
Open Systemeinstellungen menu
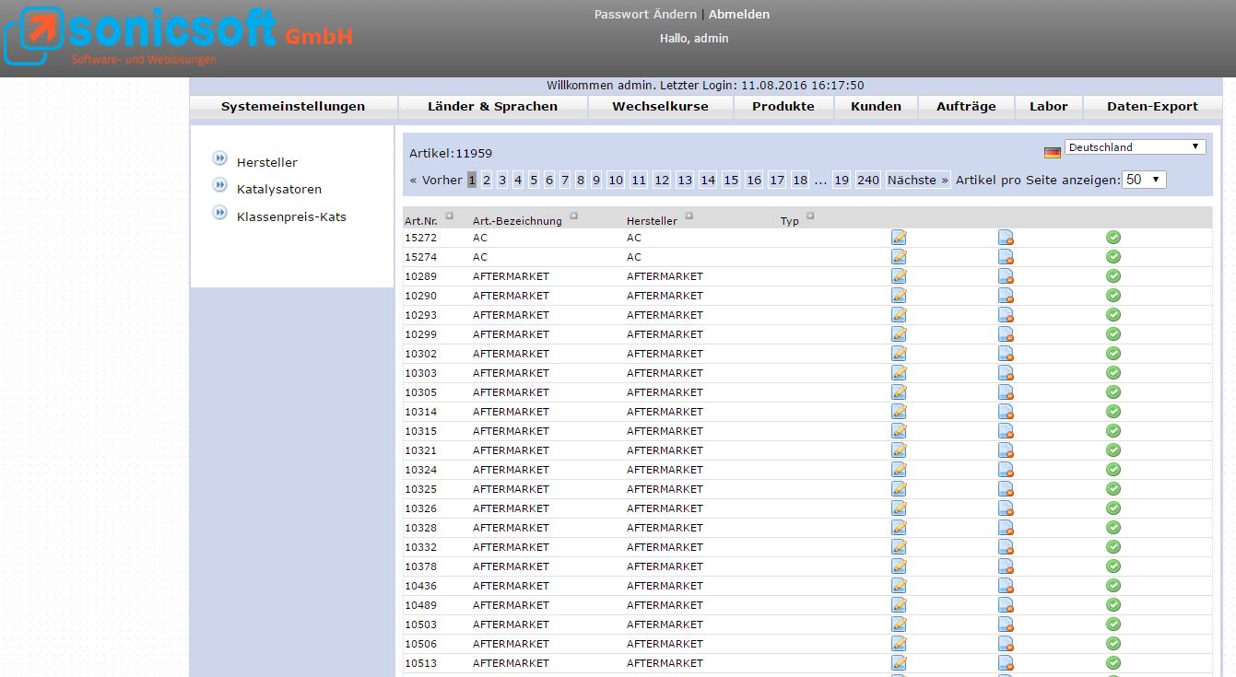click(293, 107)
